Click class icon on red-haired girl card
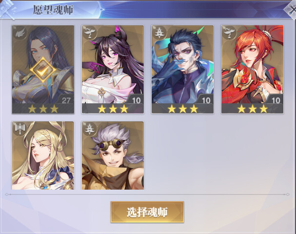 [x=229, y=33]
